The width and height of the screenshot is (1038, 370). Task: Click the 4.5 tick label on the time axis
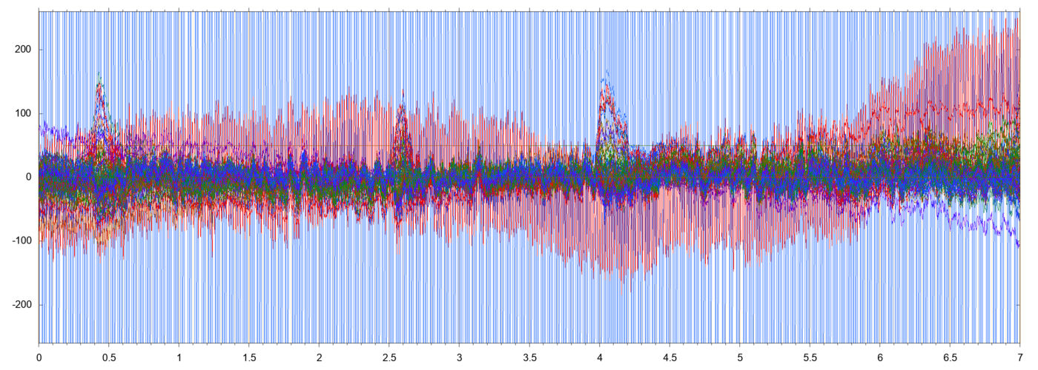[670, 357]
